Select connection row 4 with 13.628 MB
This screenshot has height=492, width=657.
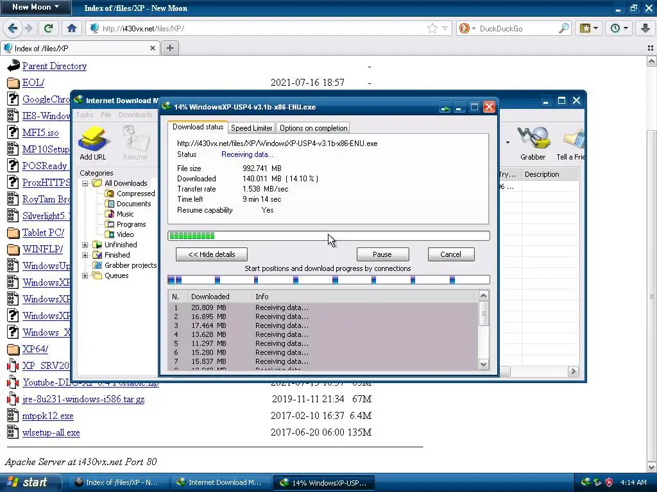323,334
